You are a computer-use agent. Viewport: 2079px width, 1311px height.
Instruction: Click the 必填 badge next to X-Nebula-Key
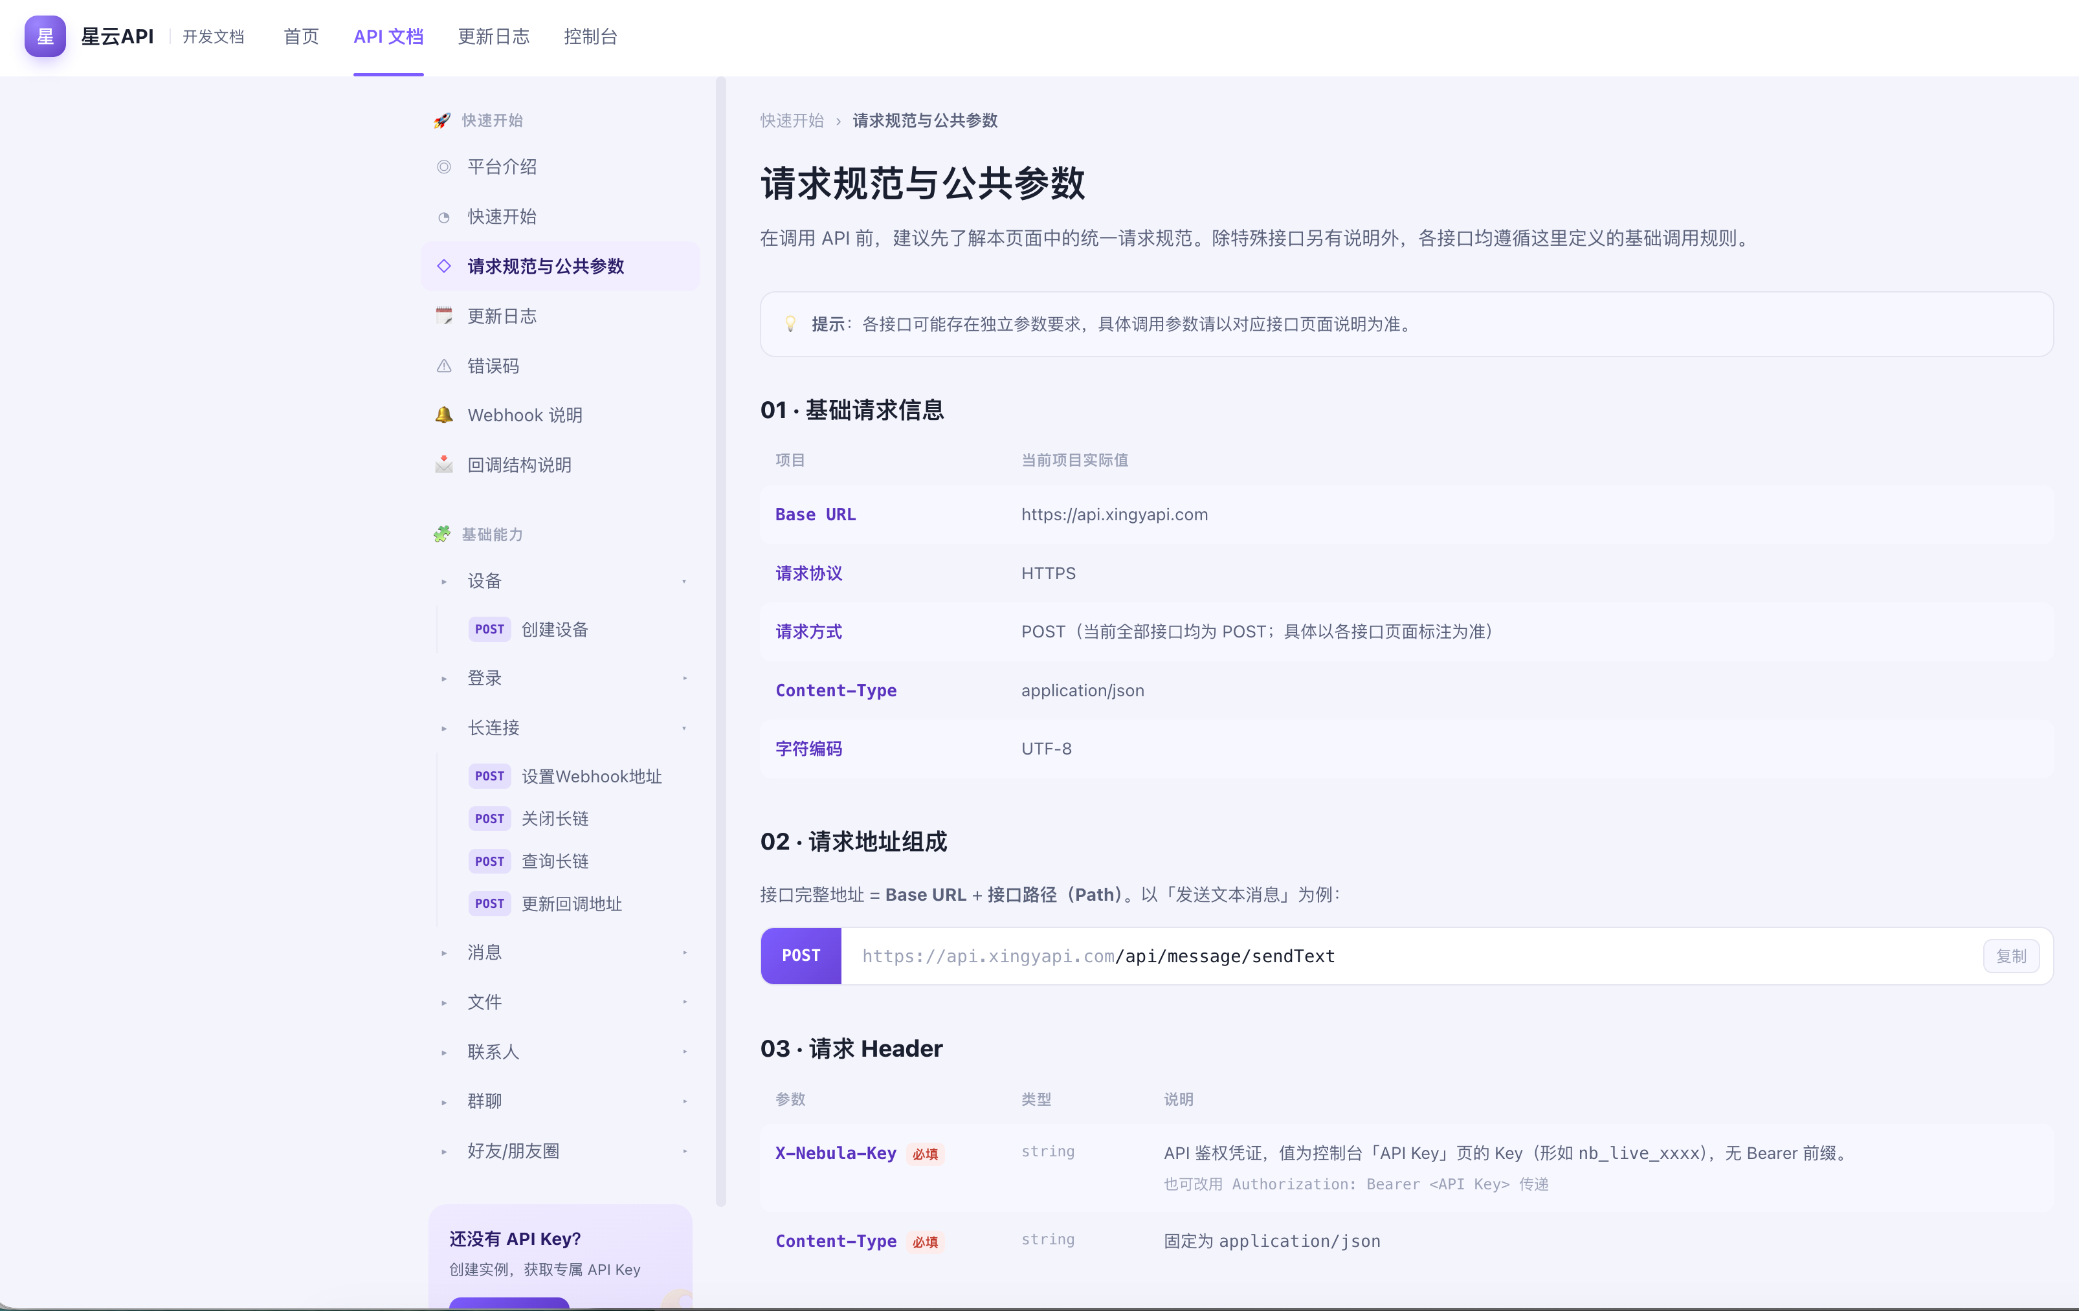click(925, 1154)
